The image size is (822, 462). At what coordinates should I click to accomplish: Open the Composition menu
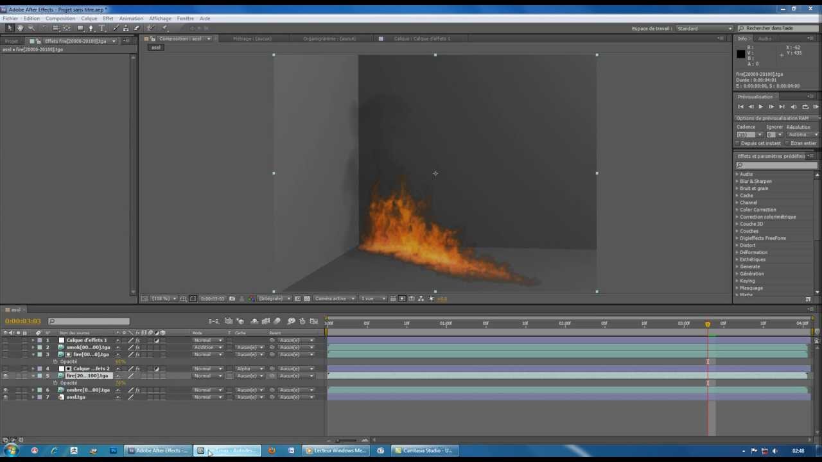coord(60,19)
